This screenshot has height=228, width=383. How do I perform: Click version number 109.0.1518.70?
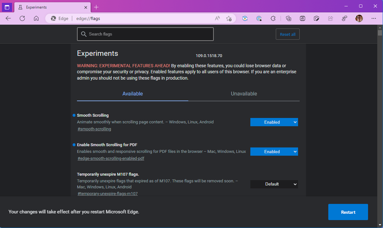pyautogui.click(x=209, y=56)
